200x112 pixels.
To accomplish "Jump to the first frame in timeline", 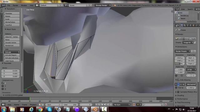I will click(96, 105).
